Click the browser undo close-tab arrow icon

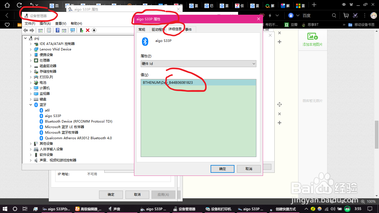click(32, 5)
